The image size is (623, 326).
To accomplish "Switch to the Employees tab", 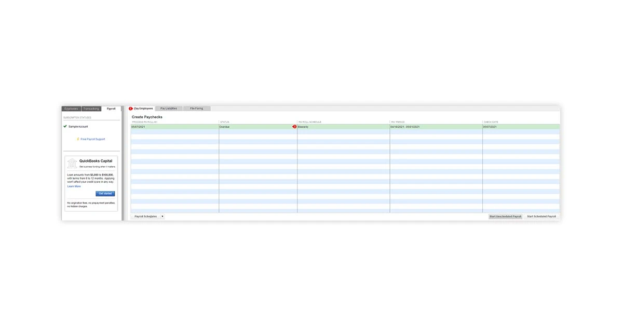I will [71, 108].
